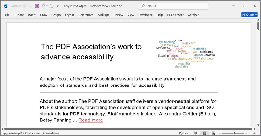261x136 pixels.
Task: Click the accessibility word cloud image
Action: [x=186, y=53]
